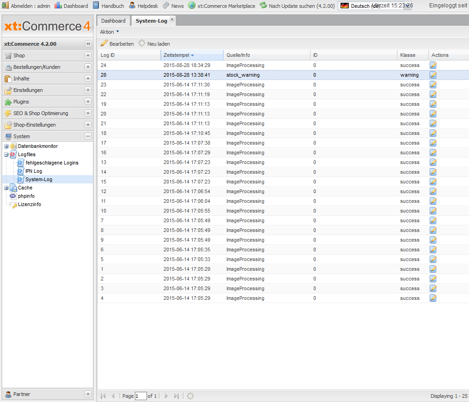Image resolution: width=469 pixels, height=402 pixels.
Task: Click the Helpdesk icon in top bar
Action: pyautogui.click(x=132, y=6)
